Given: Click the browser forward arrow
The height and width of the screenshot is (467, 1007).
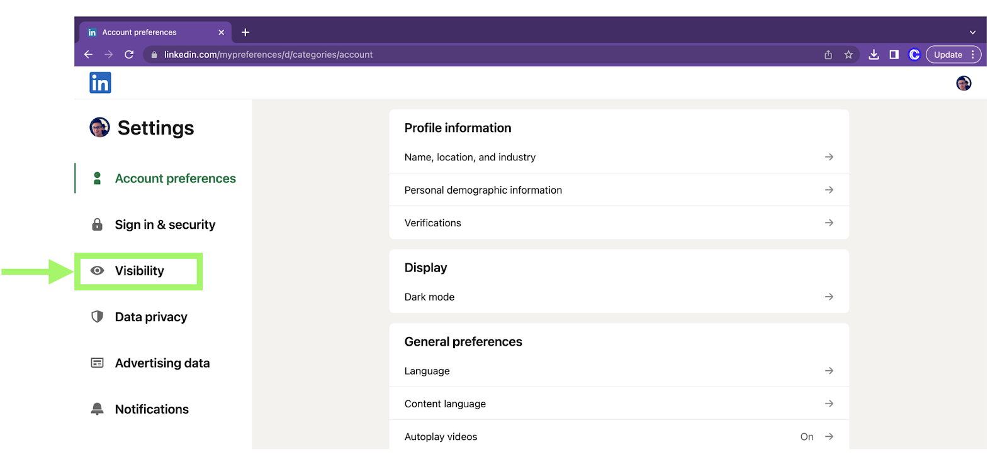Looking at the screenshot, I should coord(108,55).
